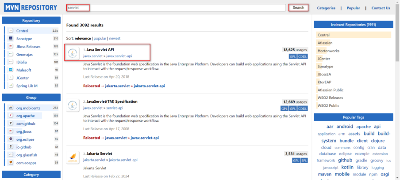This screenshot has width=400, height=180.
Task: Click the JavaServlet(TM) Specification logo thumbnail
Action: [73, 105]
